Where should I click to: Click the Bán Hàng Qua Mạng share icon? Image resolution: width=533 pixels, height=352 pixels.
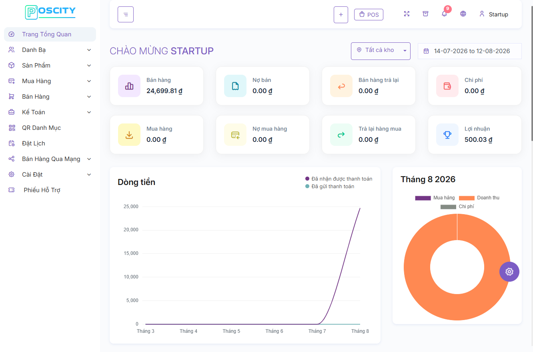(x=12, y=159)
